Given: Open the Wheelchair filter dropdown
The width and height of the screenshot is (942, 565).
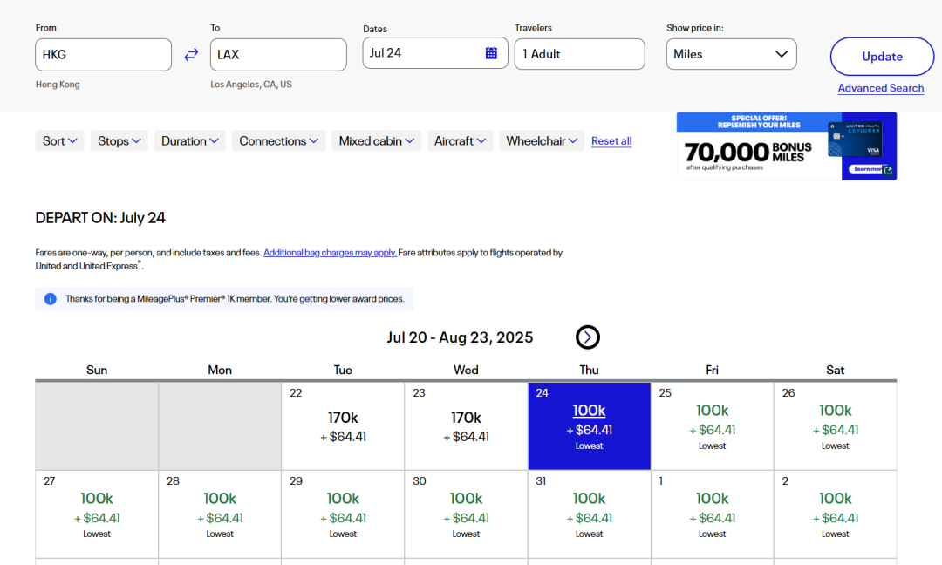Looking at the screenshot, I should pyautogui.click(x=542, y=141).
